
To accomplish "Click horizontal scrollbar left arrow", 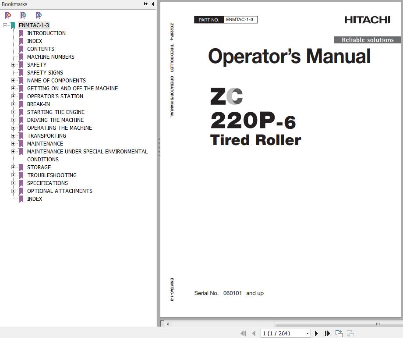I will [168, 324].
